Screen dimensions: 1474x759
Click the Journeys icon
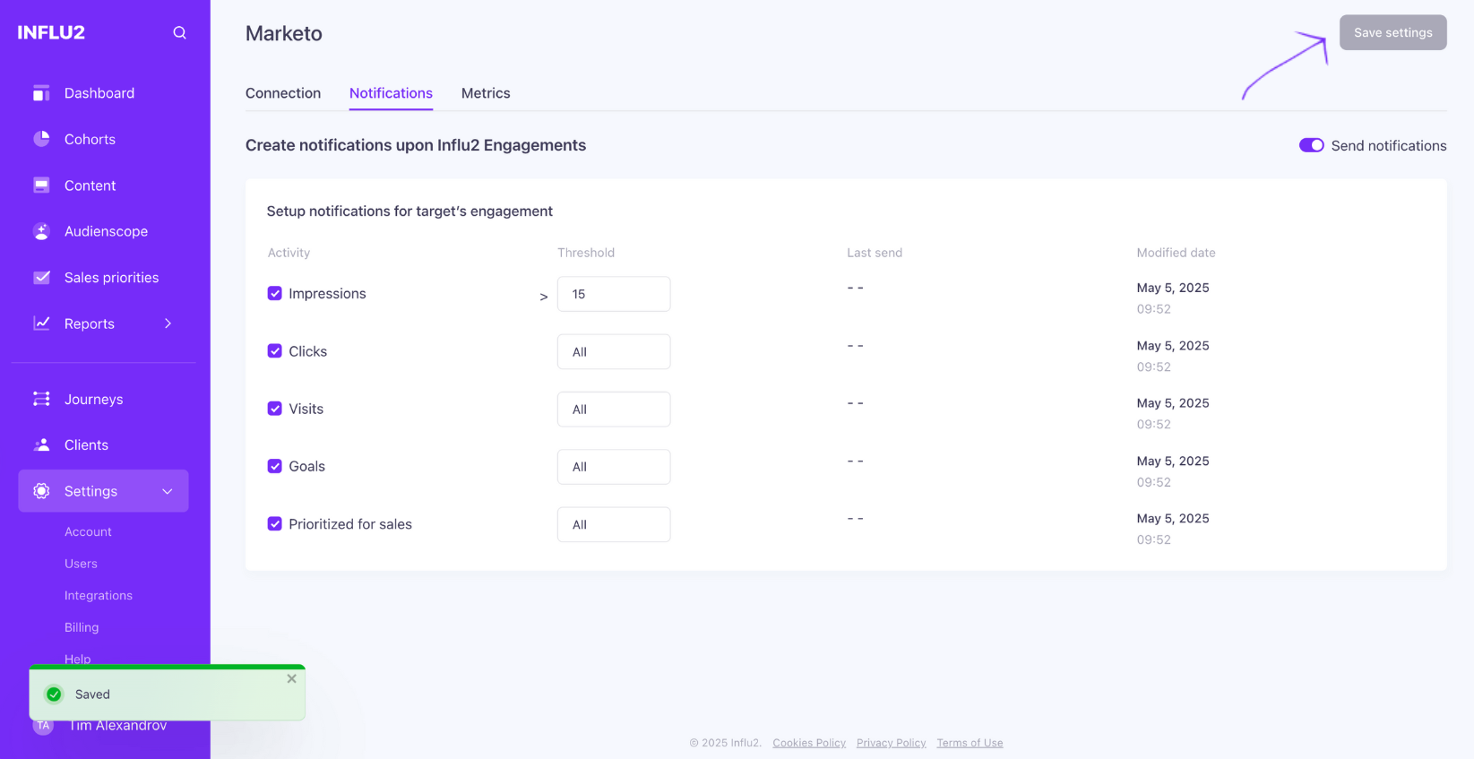tap(41, 399)
